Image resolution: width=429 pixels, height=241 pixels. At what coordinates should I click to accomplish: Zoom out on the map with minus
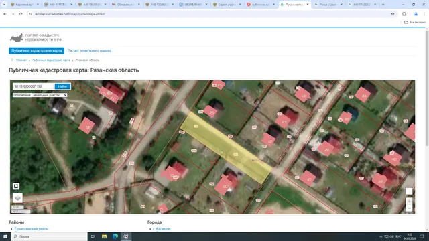409,208
